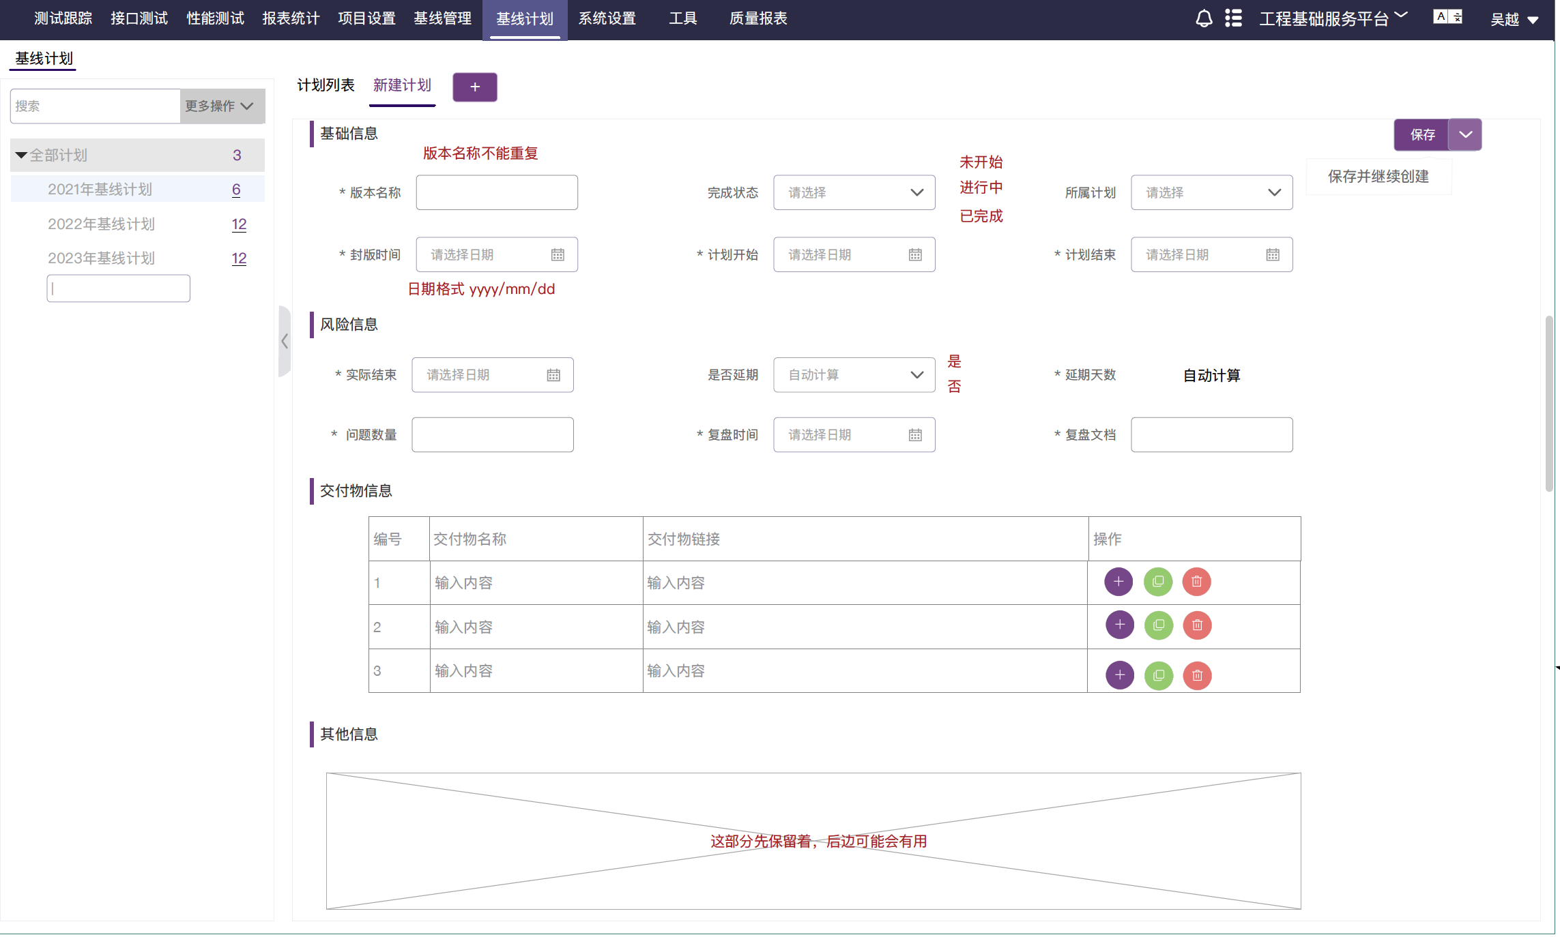Open 测试跟踪 in the top menu

(63, 18)
